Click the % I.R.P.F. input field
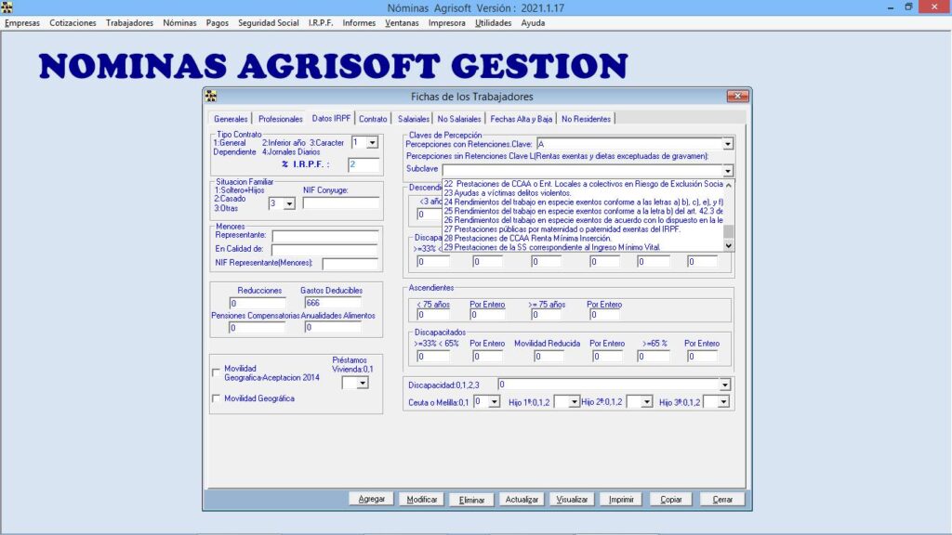 pos(364,164)
